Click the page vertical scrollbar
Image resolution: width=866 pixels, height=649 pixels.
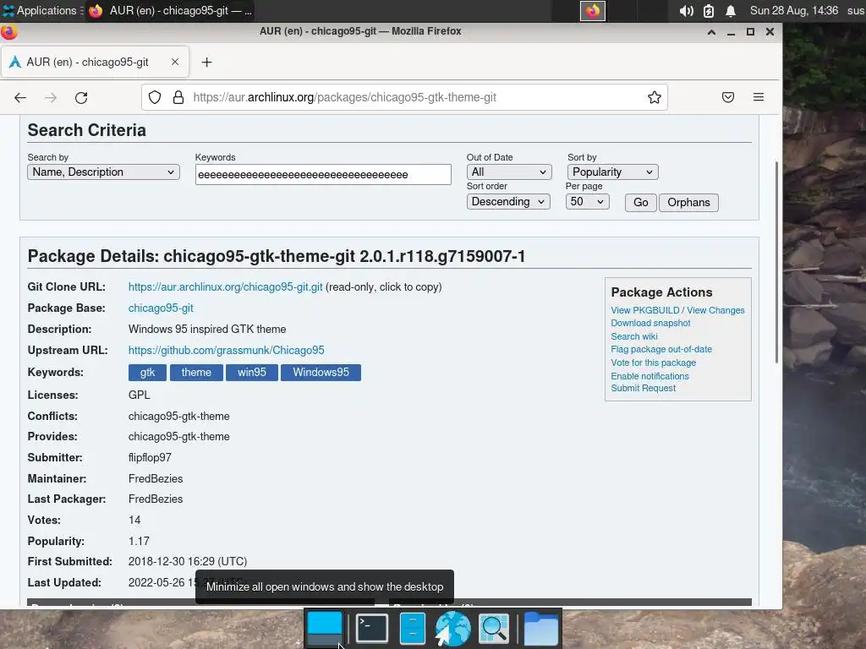pyautogui.click(x=777, y=262)
